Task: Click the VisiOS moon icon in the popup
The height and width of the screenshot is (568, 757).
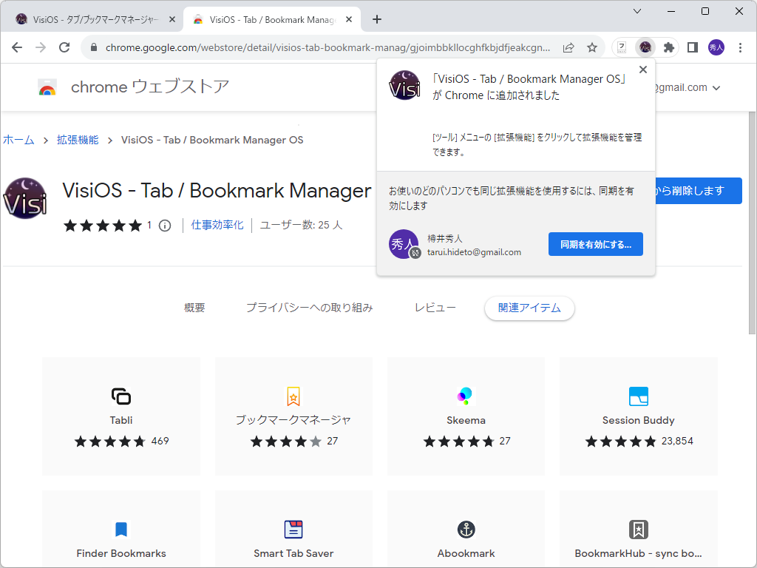Action: (x=404, y=86)
